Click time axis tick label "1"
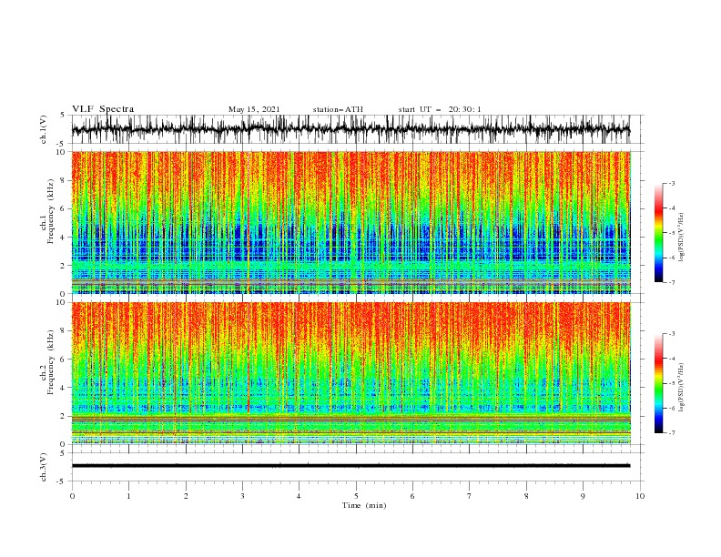This screenshot has height=557, width=721. click(x=128, y=496)
